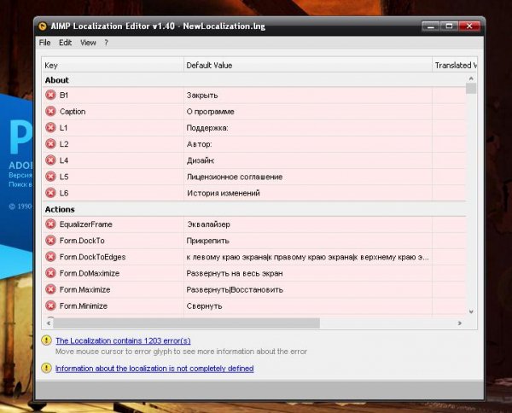Click the default value 'Автор:'

point(199,144)
